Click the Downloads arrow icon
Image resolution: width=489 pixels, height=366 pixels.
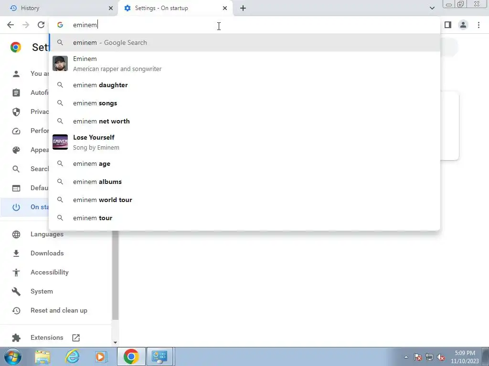click(x=16, y=254)
